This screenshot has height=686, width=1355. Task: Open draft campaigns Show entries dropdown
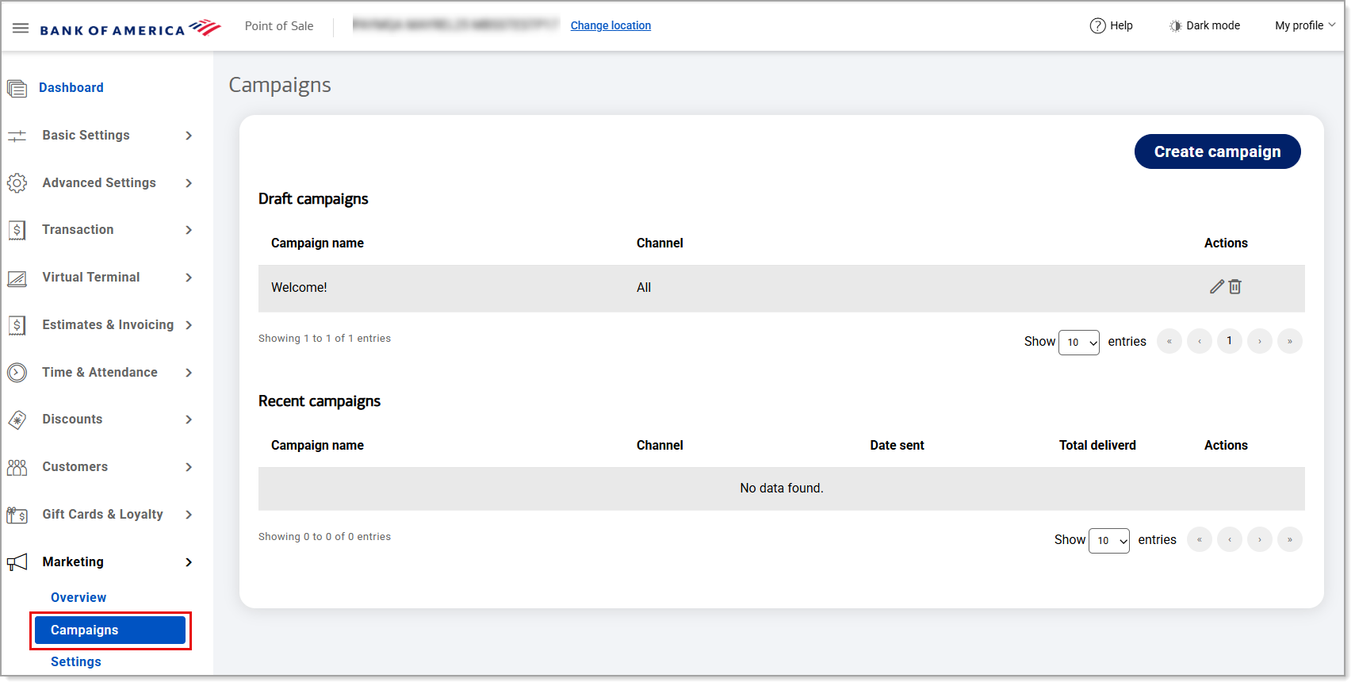1078,343
